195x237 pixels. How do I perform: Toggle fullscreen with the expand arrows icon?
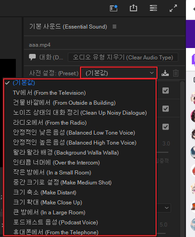[173, 8]
